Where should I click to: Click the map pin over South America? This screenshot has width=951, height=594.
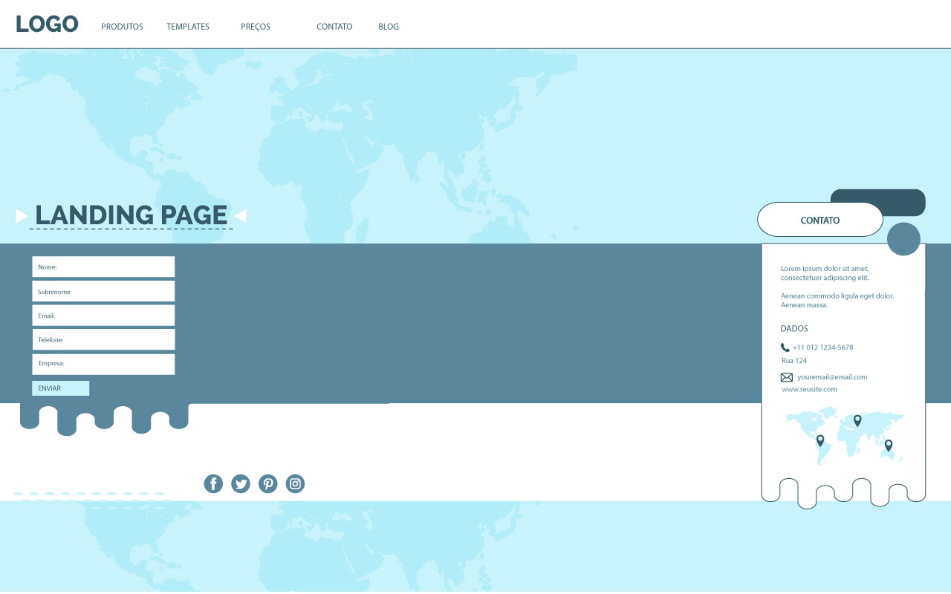click(x=820, y=440)
